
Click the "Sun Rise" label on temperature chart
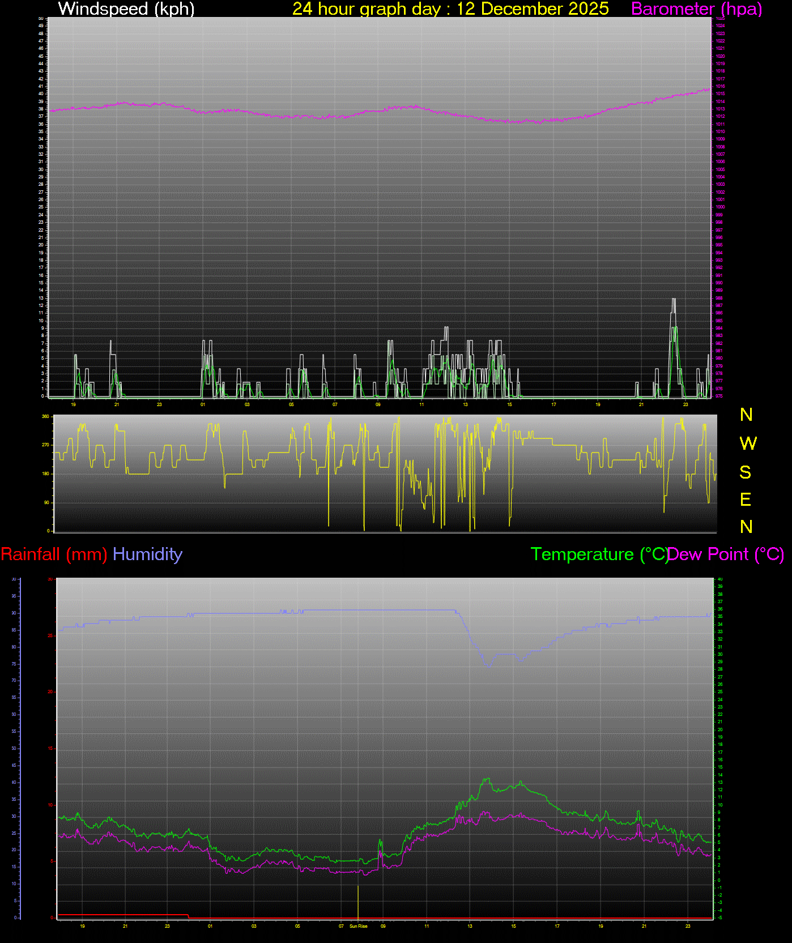click(358, 926)
